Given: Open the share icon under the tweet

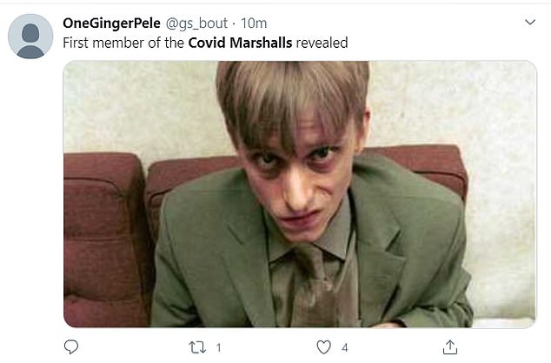Looking at the screenshot, I should (x=450, y=347).
